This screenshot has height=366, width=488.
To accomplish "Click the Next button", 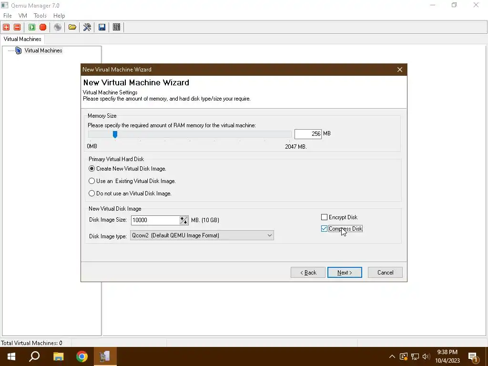I will pos(345,273).
